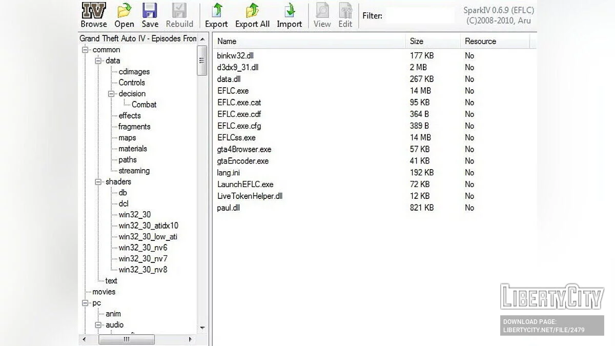Image resolution: width=615 pixels, height=346 pixels.
Task: Select LaunchEFLC.exe file
Action: click(x=245, y=185)
